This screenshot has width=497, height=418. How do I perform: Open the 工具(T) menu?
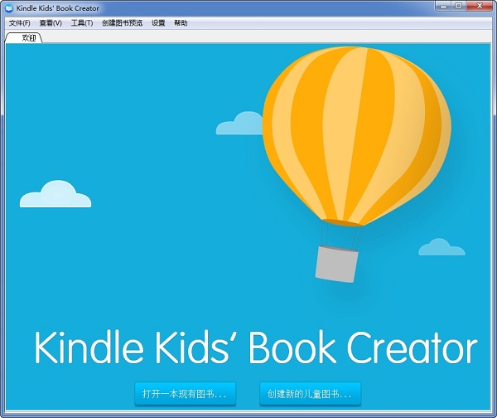coord(82,23)
